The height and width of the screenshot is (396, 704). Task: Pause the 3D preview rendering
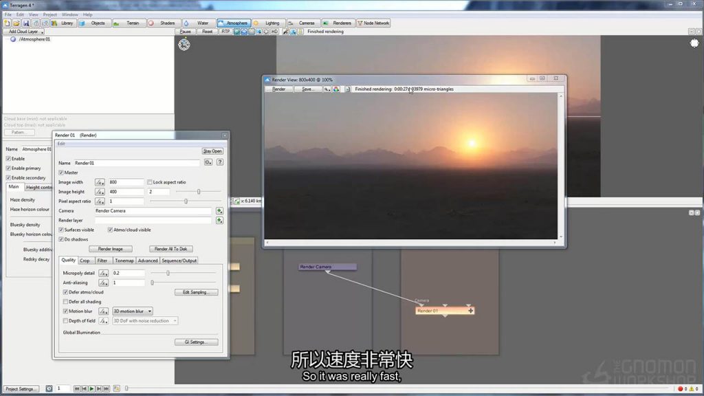point(185,32)
